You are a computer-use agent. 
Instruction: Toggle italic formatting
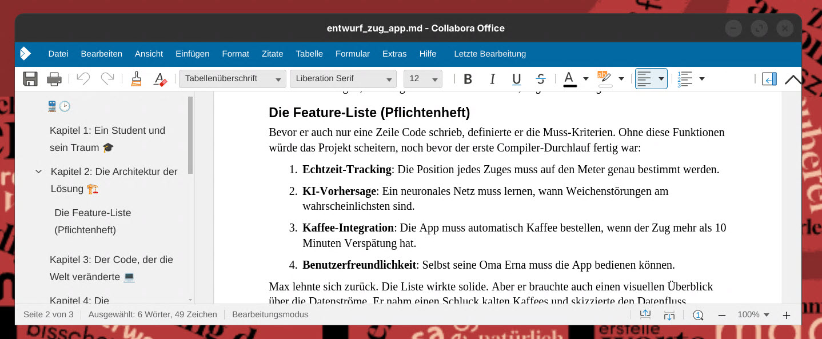click(492, 79)
